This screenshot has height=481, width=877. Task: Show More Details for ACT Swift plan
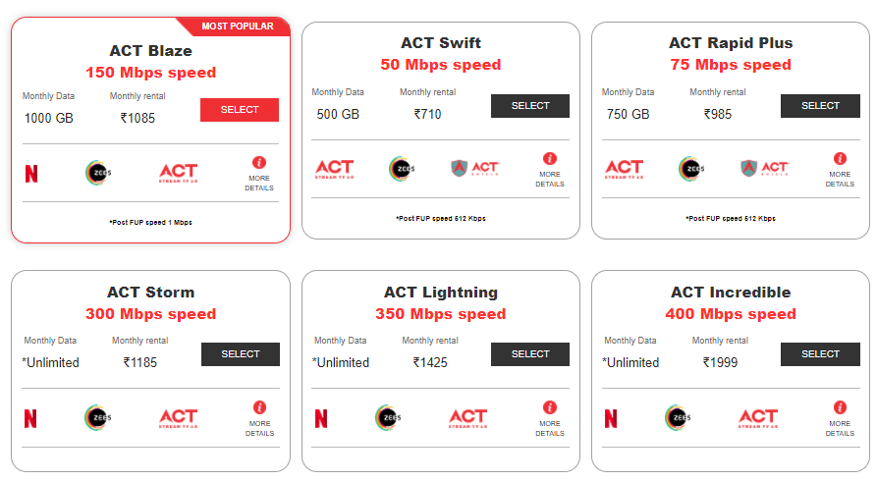tap(550, 170)
